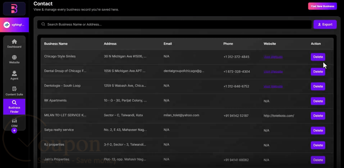
Task: Click the Action column header
Action: [316, 44]
